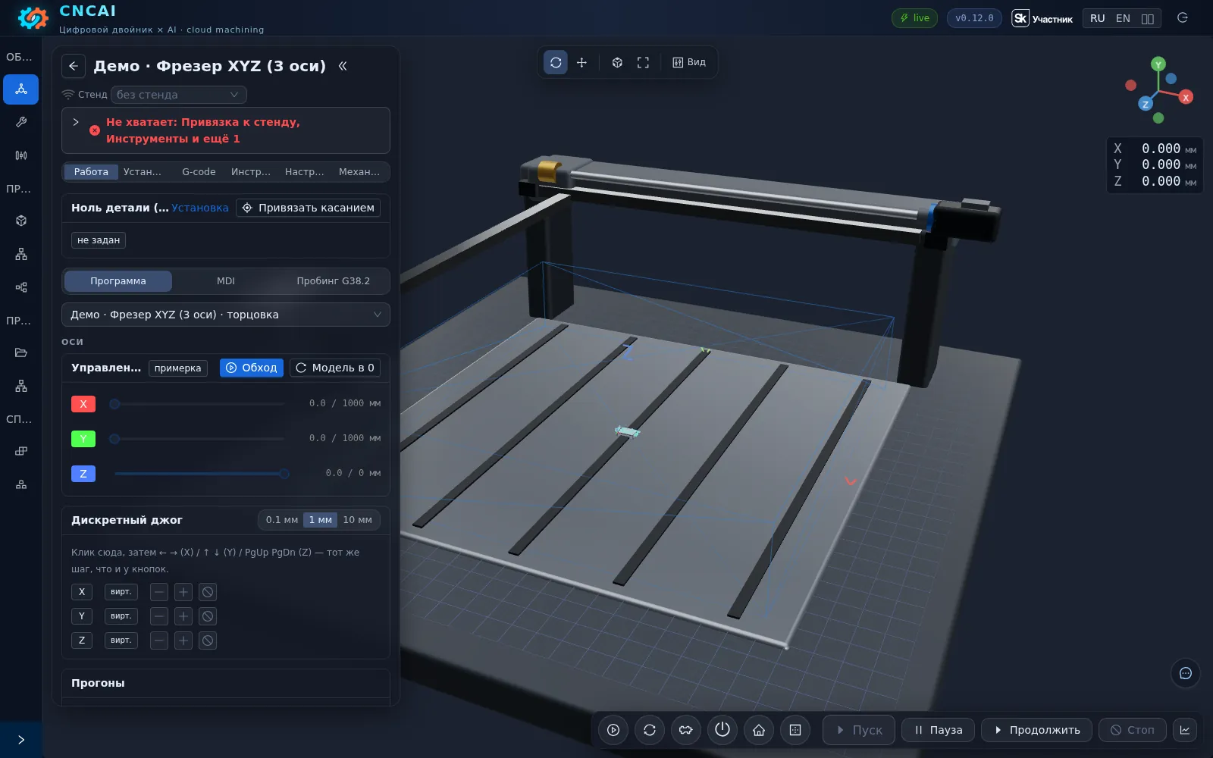The height and width of the screenshot is (758, 1213).
Task: Click the Привязать касанием button
Action: pyautogui.click(x=309, y=208)
